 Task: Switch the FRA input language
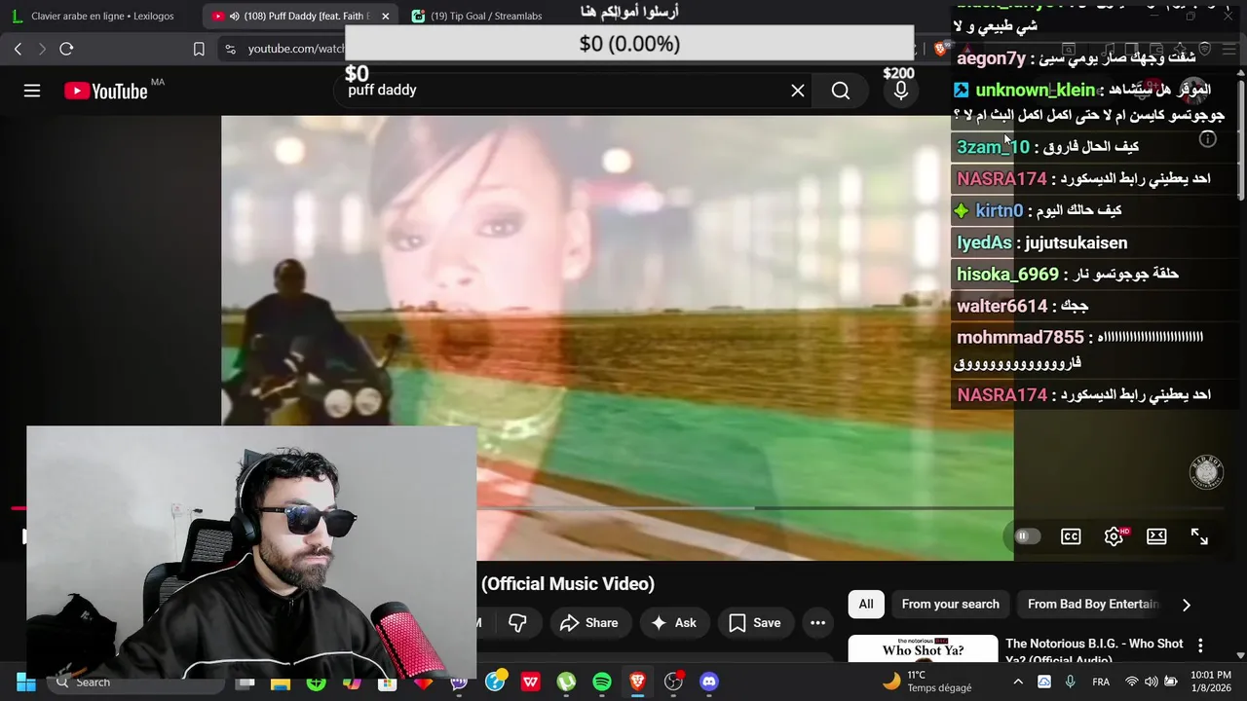(x=1101, y=682)
